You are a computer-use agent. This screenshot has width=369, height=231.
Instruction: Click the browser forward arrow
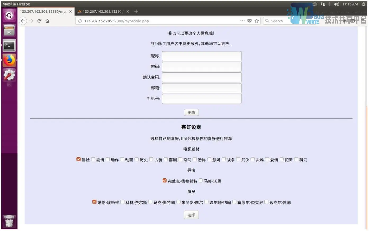click(x=31, y=21)
